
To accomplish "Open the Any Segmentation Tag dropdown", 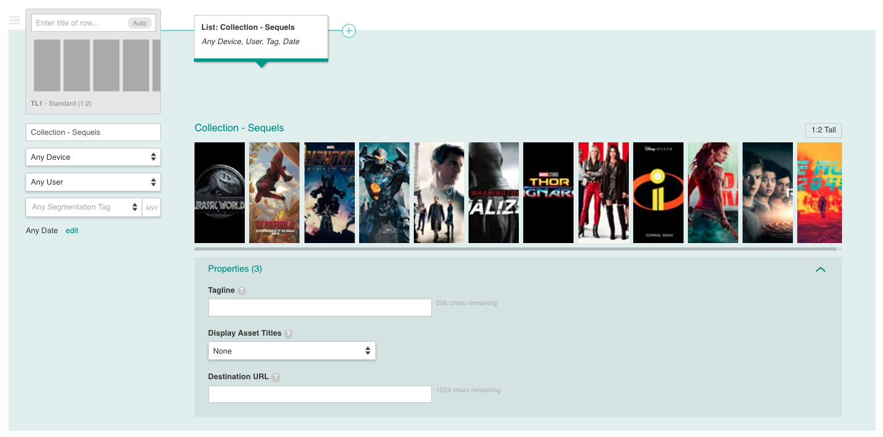I will coord(84,207).
